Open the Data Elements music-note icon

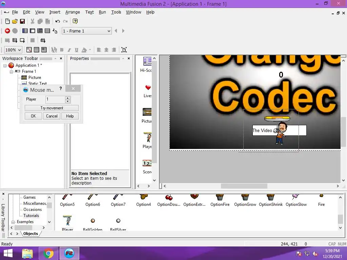click(55, 31)
